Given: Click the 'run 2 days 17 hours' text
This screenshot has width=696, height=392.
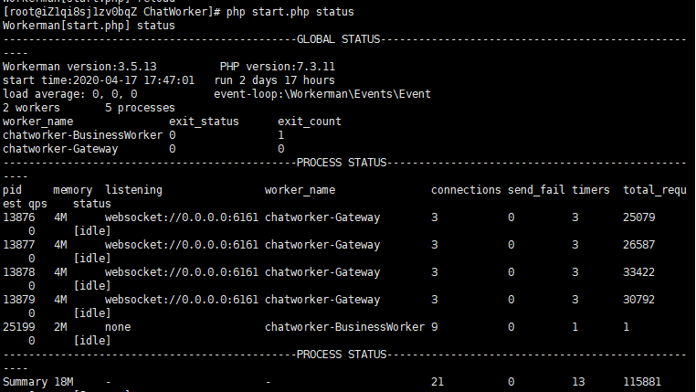Looking at the screenshot, I should pos(274,80).
